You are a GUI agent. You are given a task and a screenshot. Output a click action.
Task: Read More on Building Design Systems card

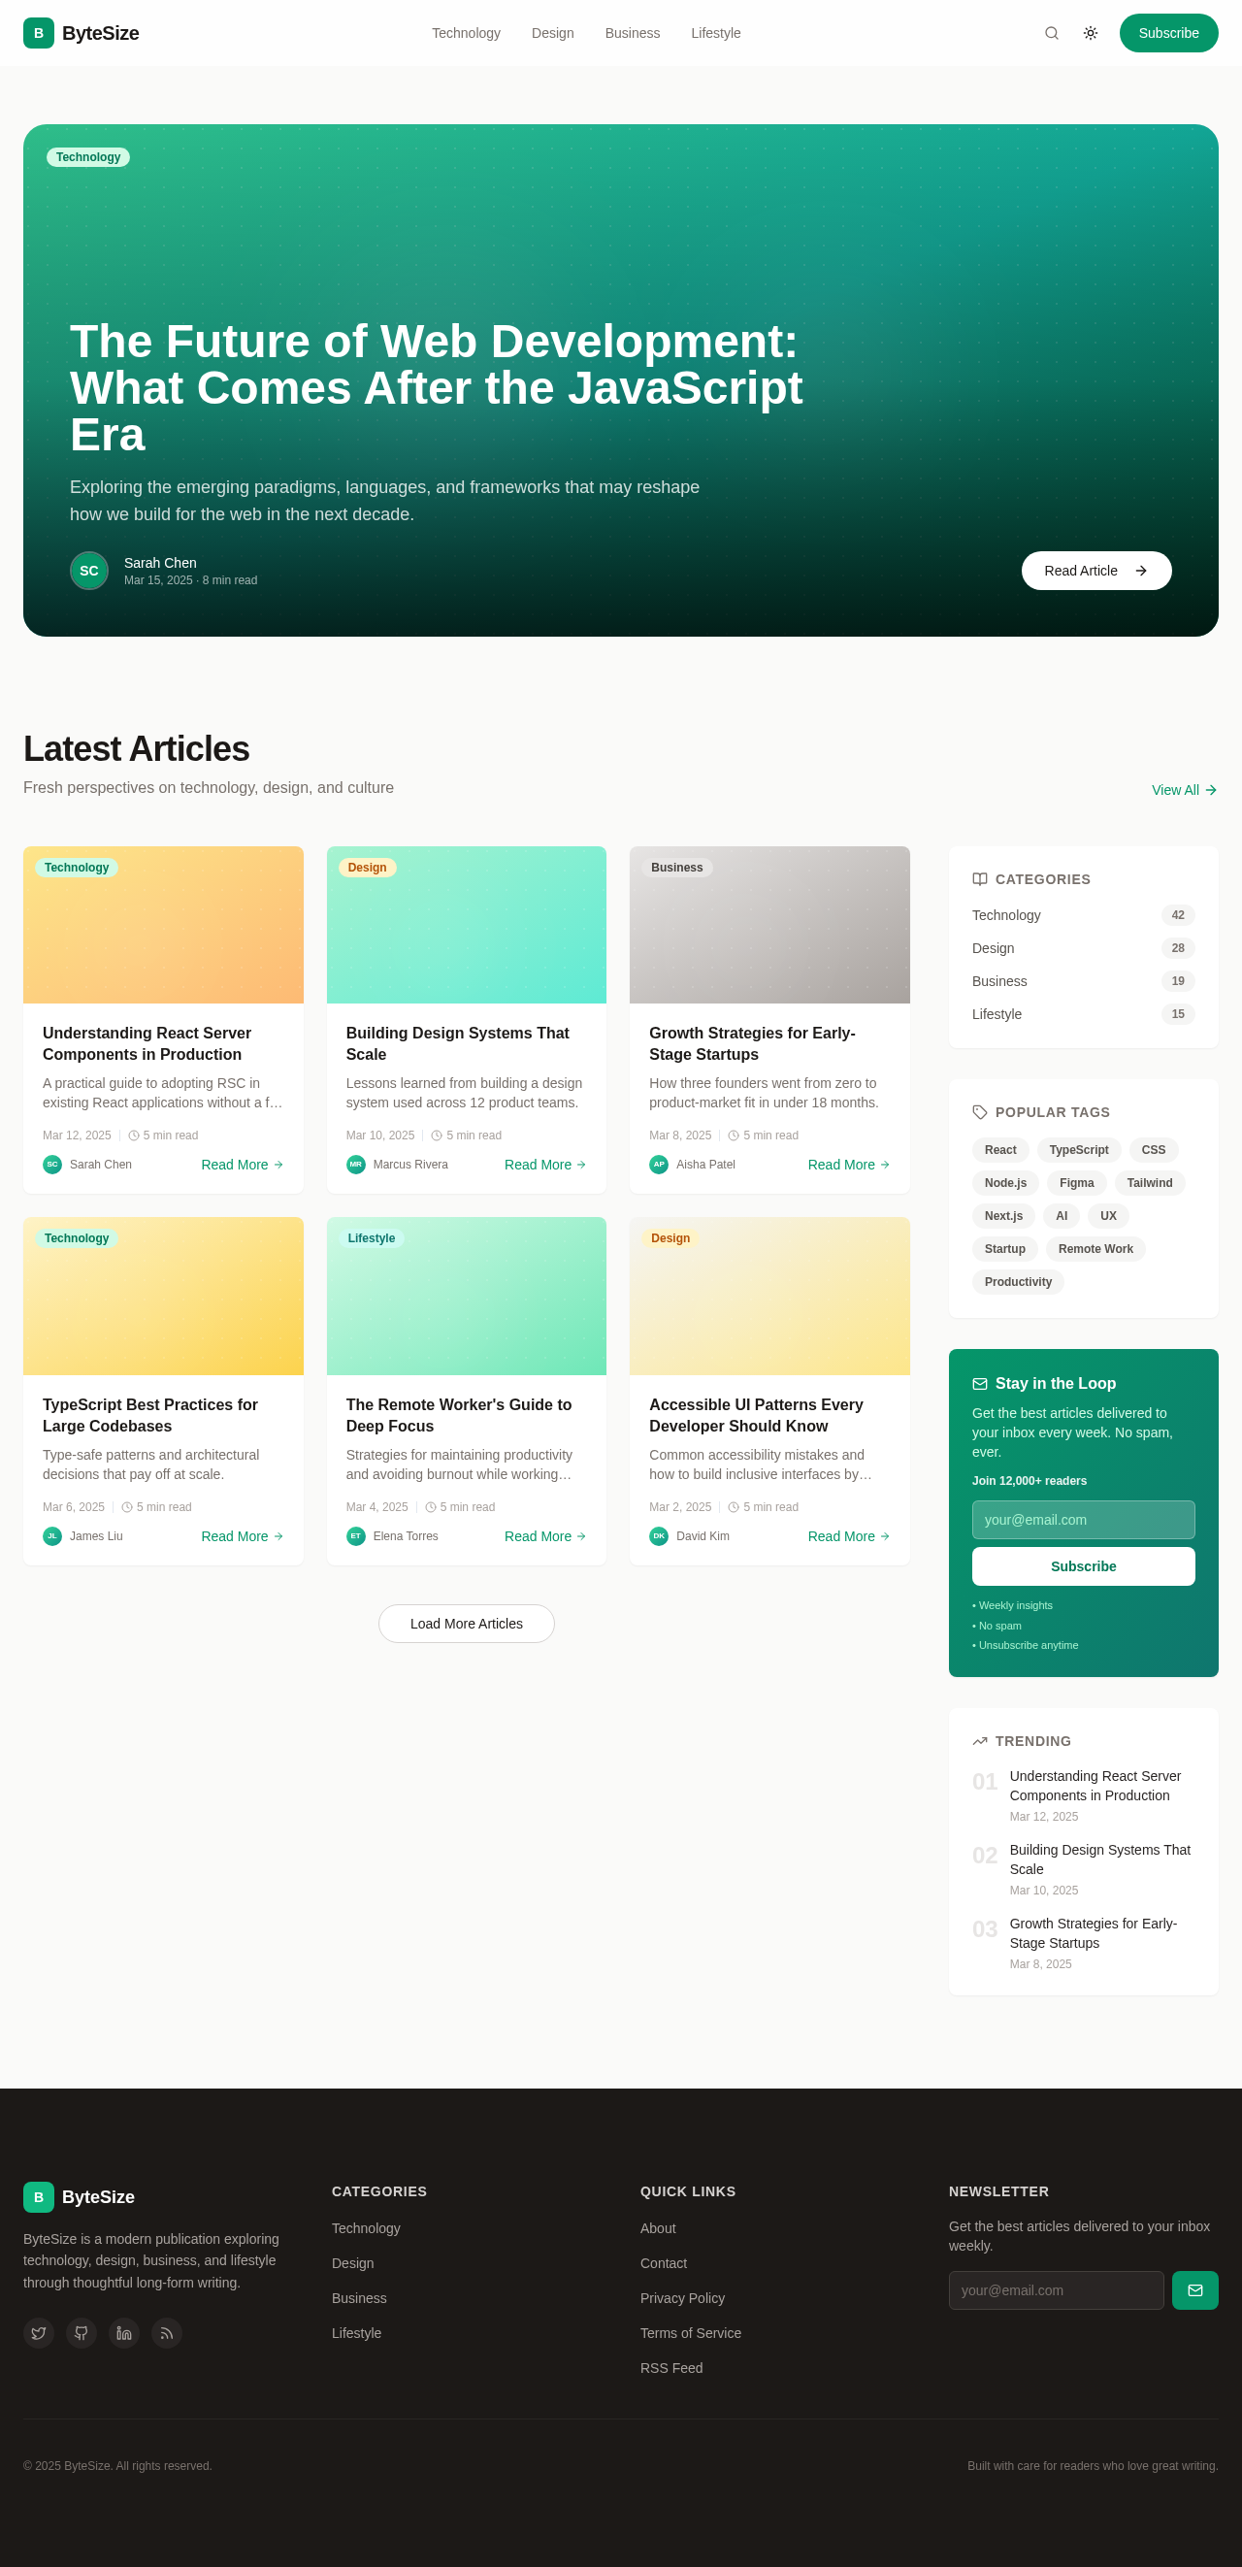(x=544, y=1165)
